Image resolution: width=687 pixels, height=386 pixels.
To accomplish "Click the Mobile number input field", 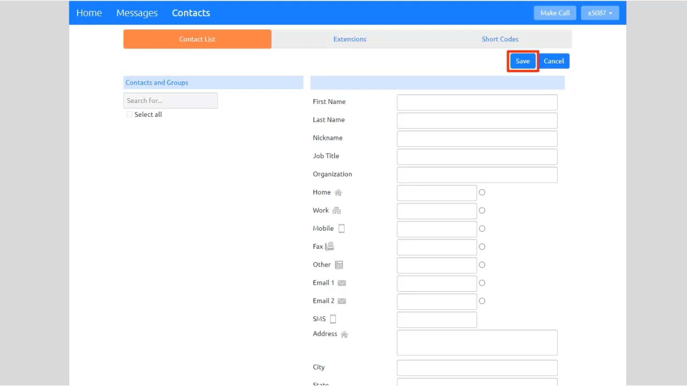I will point(437,229).
